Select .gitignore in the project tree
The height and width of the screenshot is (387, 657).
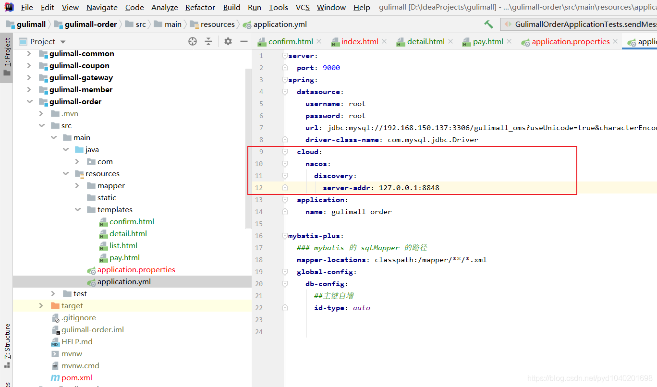click(79, 317)
